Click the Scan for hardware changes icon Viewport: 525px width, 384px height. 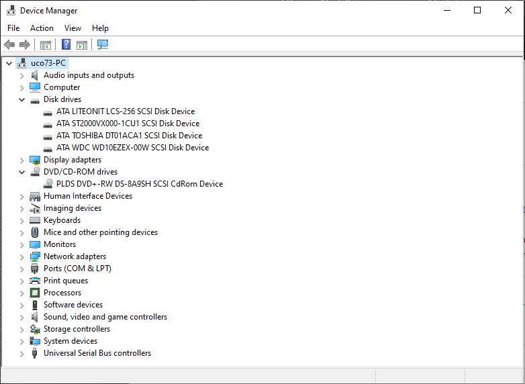pos(103,45)
